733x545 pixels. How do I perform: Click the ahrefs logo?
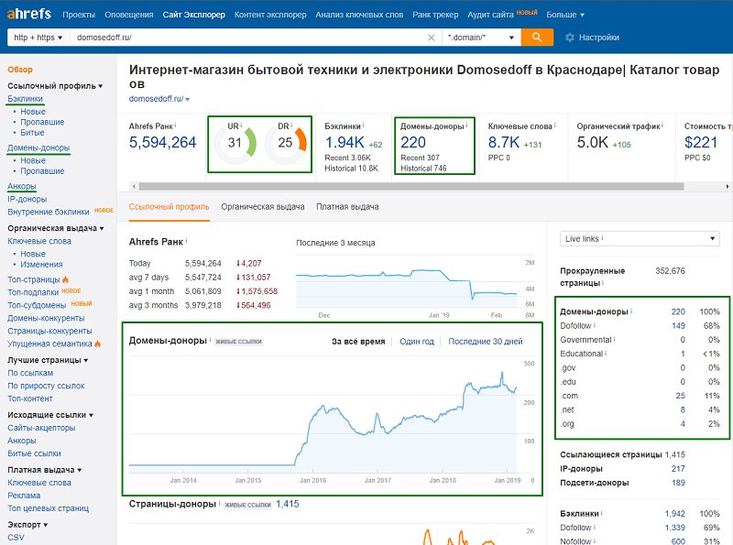click(29, 14)
